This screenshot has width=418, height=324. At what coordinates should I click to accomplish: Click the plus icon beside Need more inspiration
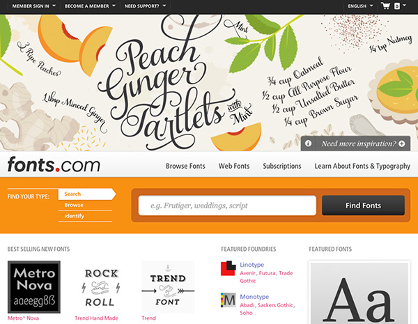pos(402,144)
